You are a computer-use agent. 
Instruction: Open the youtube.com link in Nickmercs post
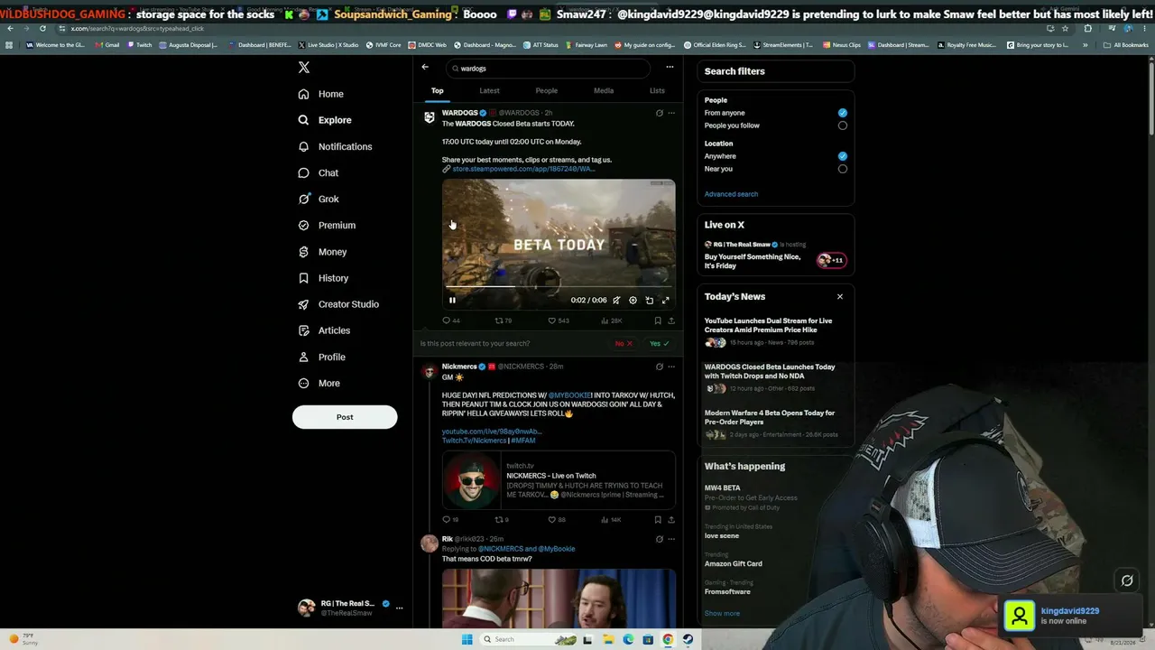pos(492,432)
